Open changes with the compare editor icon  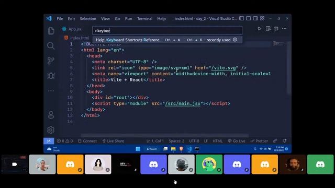pyautogui.click(x=268, y=29)
